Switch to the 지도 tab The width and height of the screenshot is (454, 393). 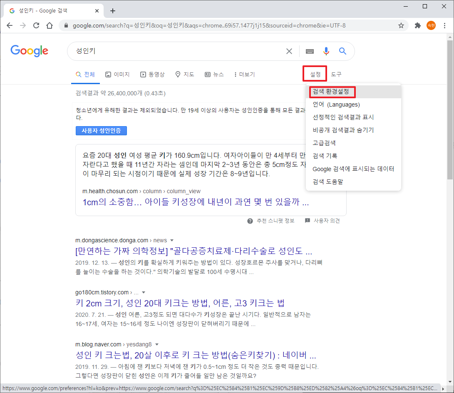pos(185,75)
